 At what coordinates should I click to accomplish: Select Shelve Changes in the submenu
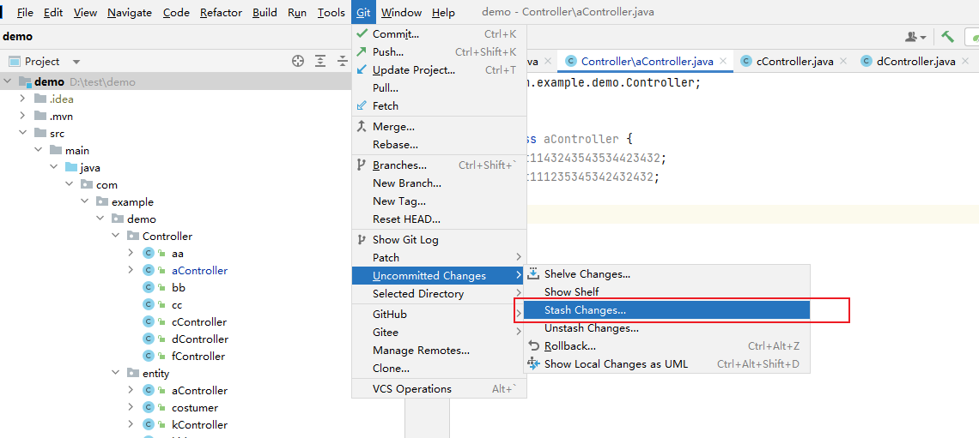[587, 274]
